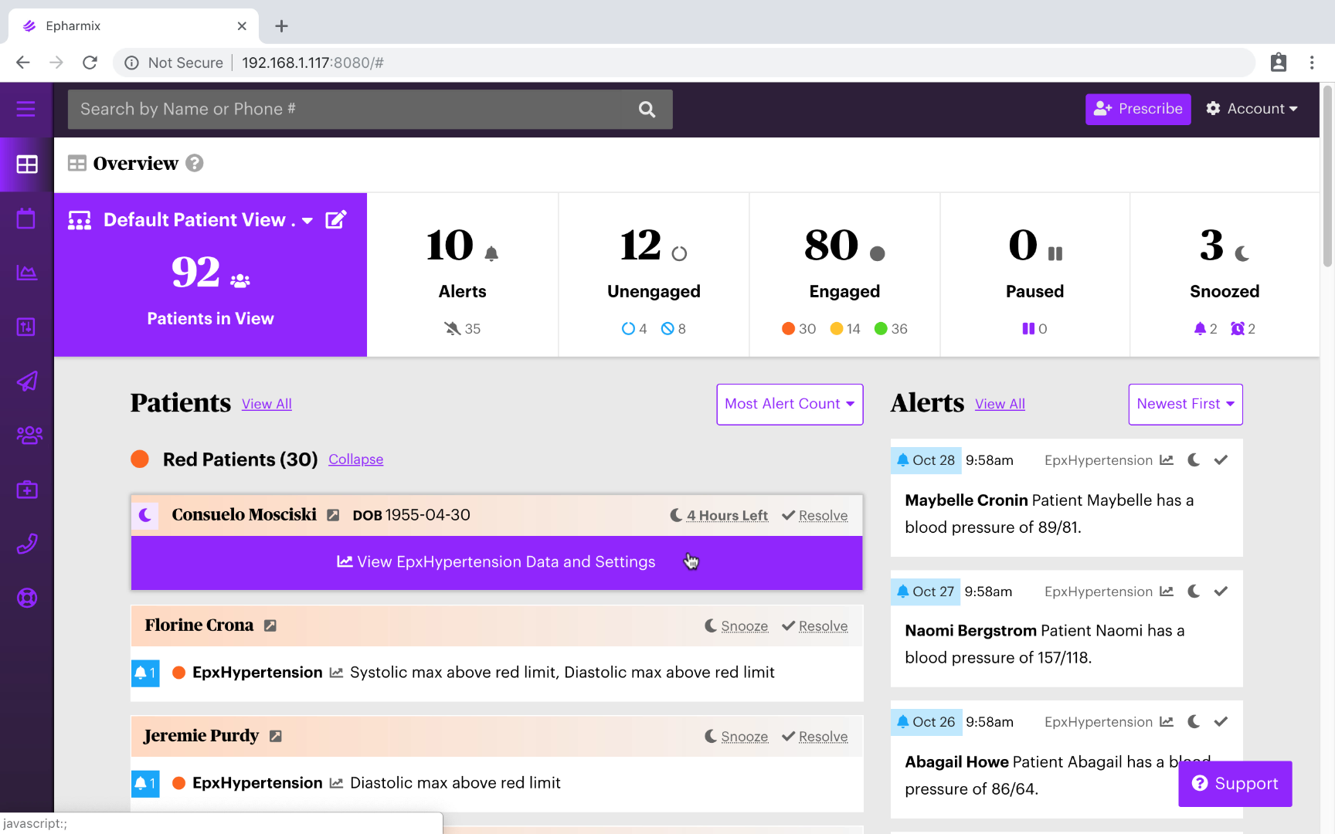This screenshot has width=1335, height=834.
Task: Open the hamburger menu in sidebar
Action: [26, 109]
